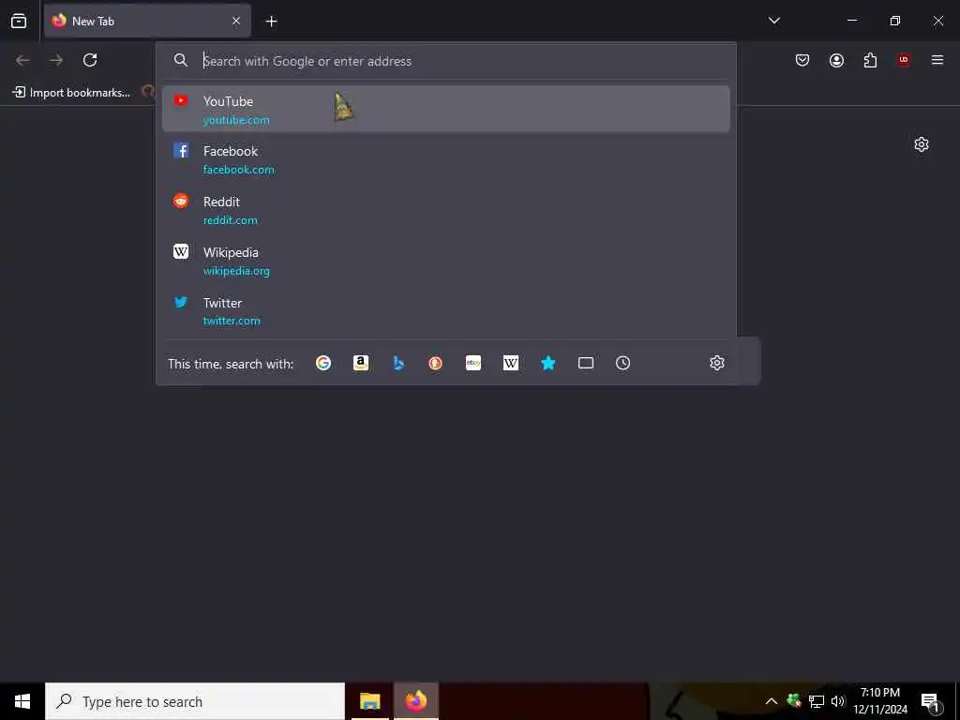Click Firefox icon in taskbar
Image resolution: width=960 pixels, height=720 pixels.
coord(415,701)
